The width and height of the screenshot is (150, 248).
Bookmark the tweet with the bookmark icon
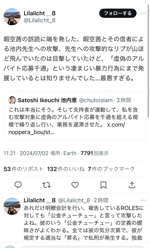(103, 185)
